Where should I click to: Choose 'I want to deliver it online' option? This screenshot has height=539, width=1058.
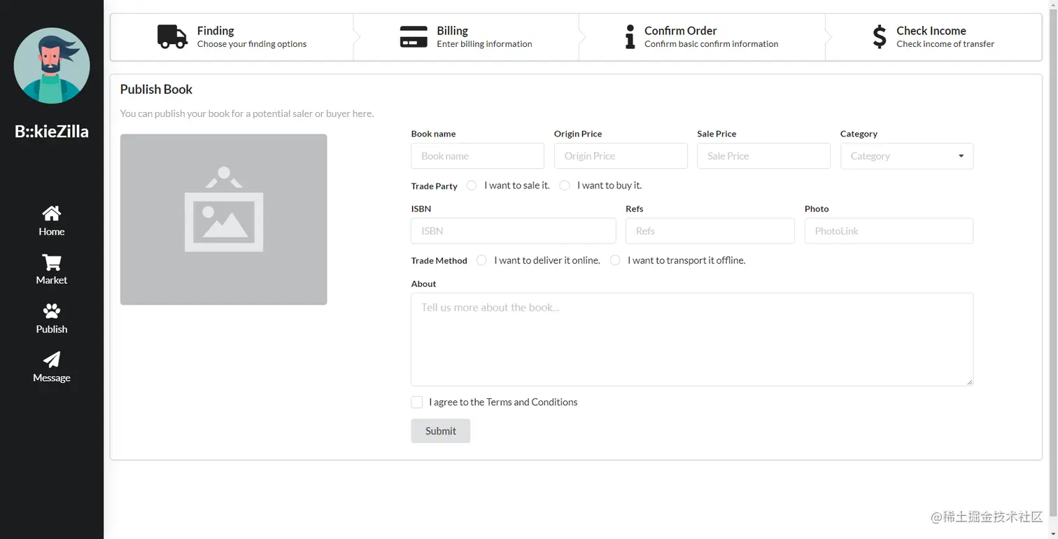click(x=481, y=260)
